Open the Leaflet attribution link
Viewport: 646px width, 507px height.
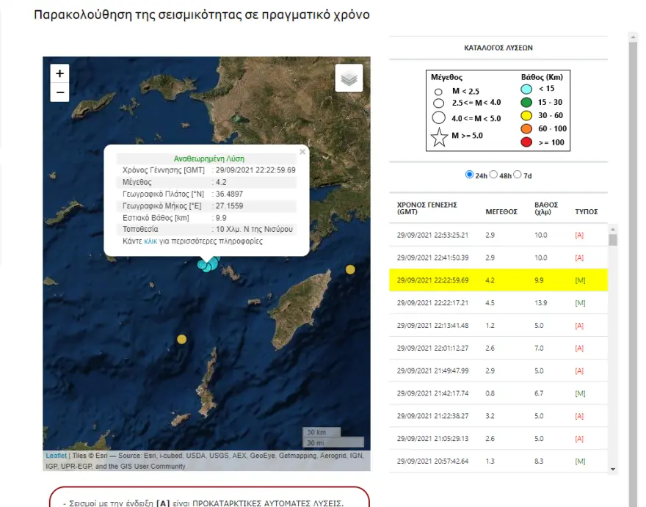pos(56,455)
